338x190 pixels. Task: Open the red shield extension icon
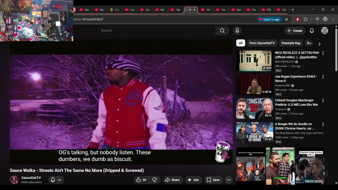[298, 19]
